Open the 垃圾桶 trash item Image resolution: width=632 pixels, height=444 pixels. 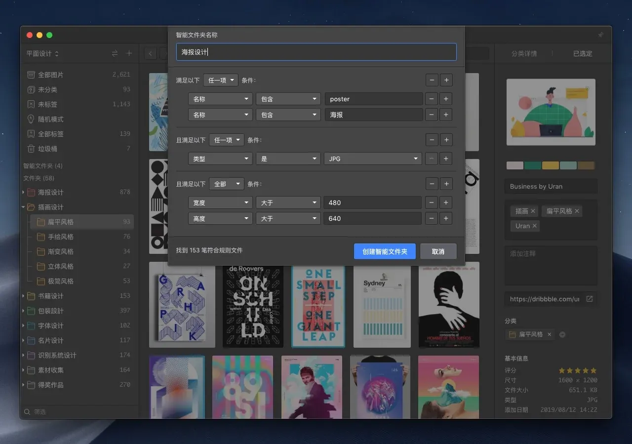tap(48, 149)
